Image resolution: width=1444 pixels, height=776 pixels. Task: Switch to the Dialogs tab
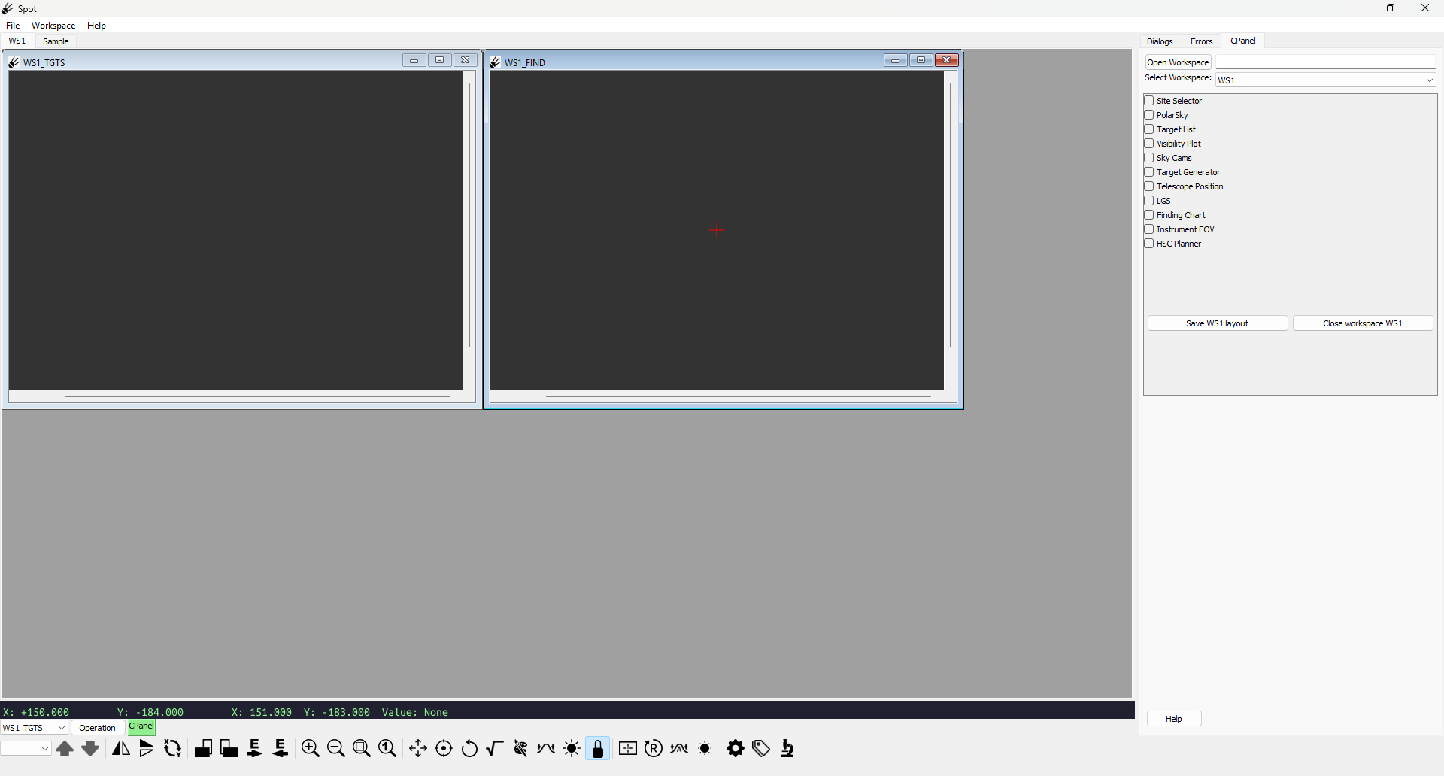pyautogui.click(x=1160, y=41)
